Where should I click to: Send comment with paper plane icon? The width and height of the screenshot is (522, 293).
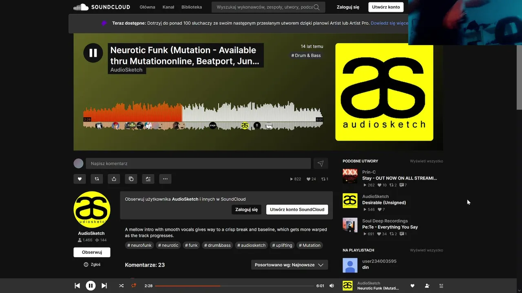click(x=321, y=164)
